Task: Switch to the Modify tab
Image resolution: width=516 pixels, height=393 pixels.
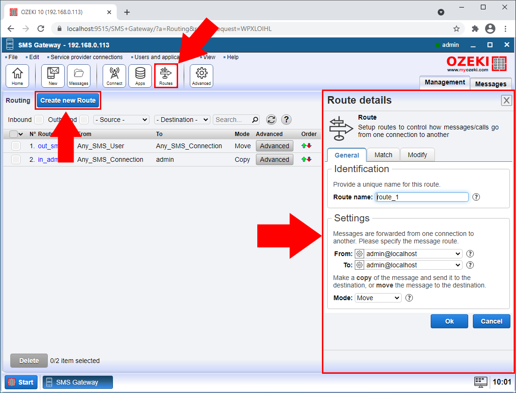Action: [x=417, y=155]
